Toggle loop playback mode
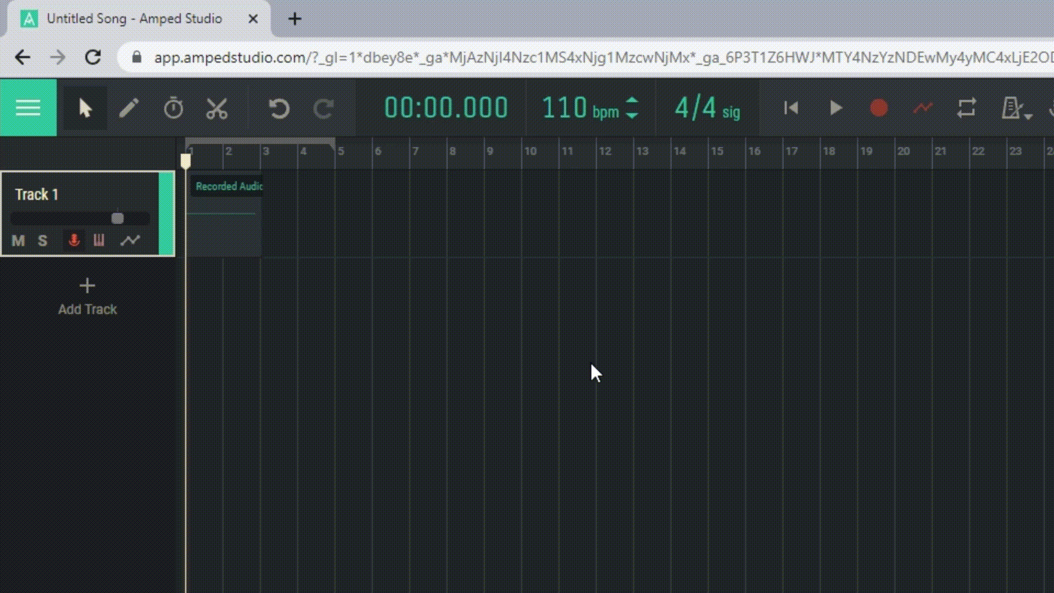Screen dimensions: 1054x593 tap(967, 108)
